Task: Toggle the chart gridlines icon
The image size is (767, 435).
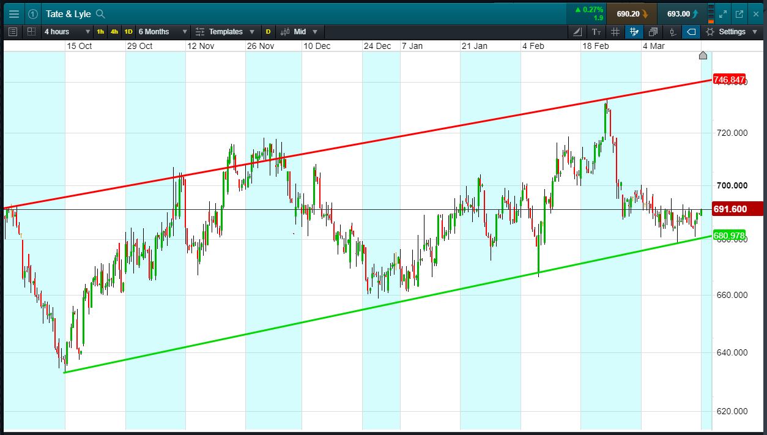Action: coord(615,32)
